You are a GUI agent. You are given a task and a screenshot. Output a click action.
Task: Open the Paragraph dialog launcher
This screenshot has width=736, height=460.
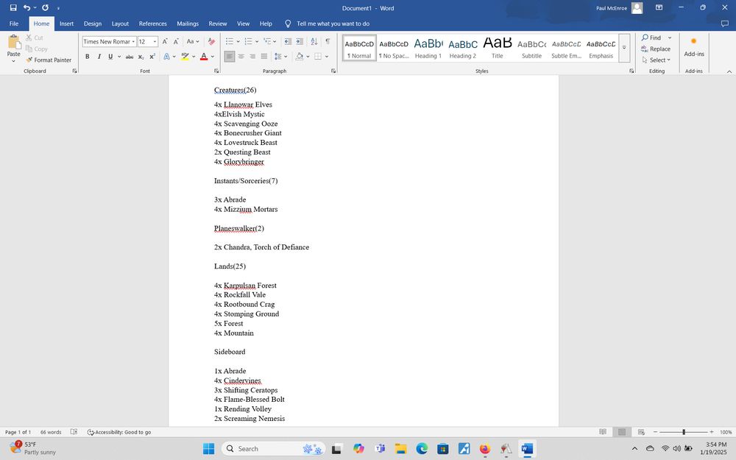point(333,71)
